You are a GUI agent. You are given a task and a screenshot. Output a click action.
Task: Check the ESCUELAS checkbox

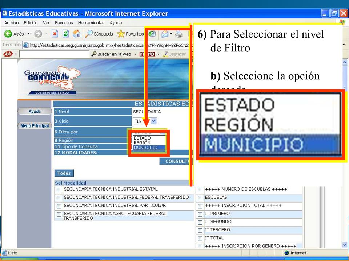click(x=200, y=198)
